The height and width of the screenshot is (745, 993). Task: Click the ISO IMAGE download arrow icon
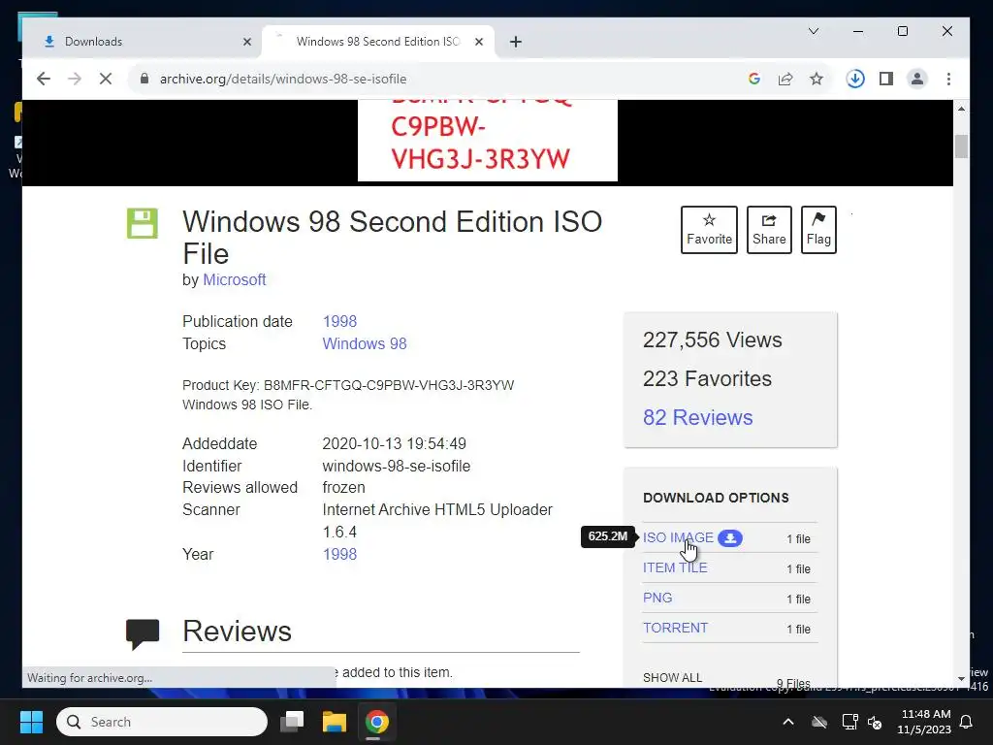(x=730, y=537)
